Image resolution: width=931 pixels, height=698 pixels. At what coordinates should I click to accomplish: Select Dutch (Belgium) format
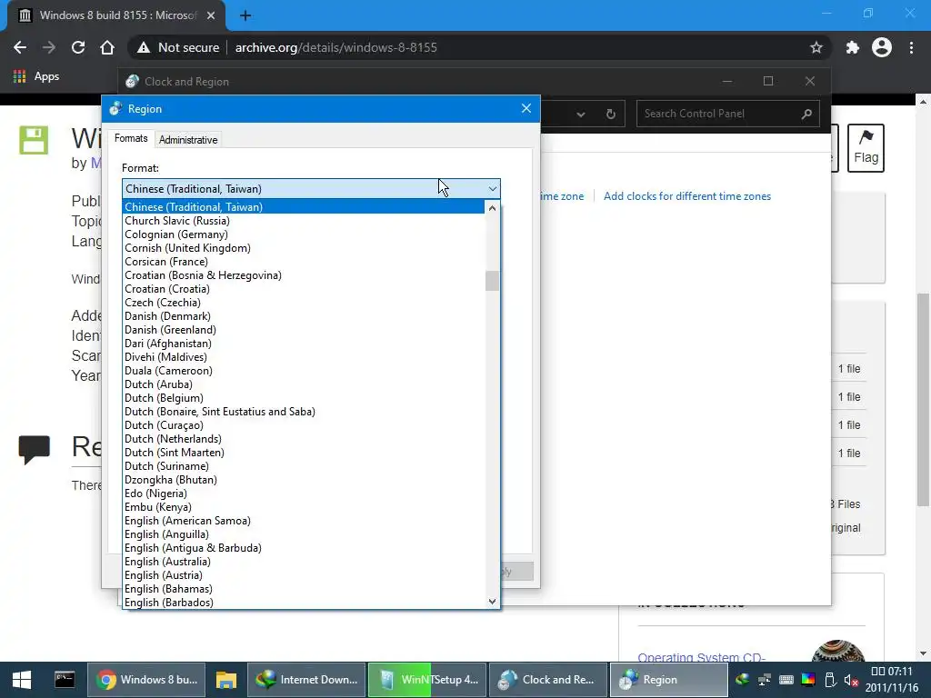[x=303, y=398]
